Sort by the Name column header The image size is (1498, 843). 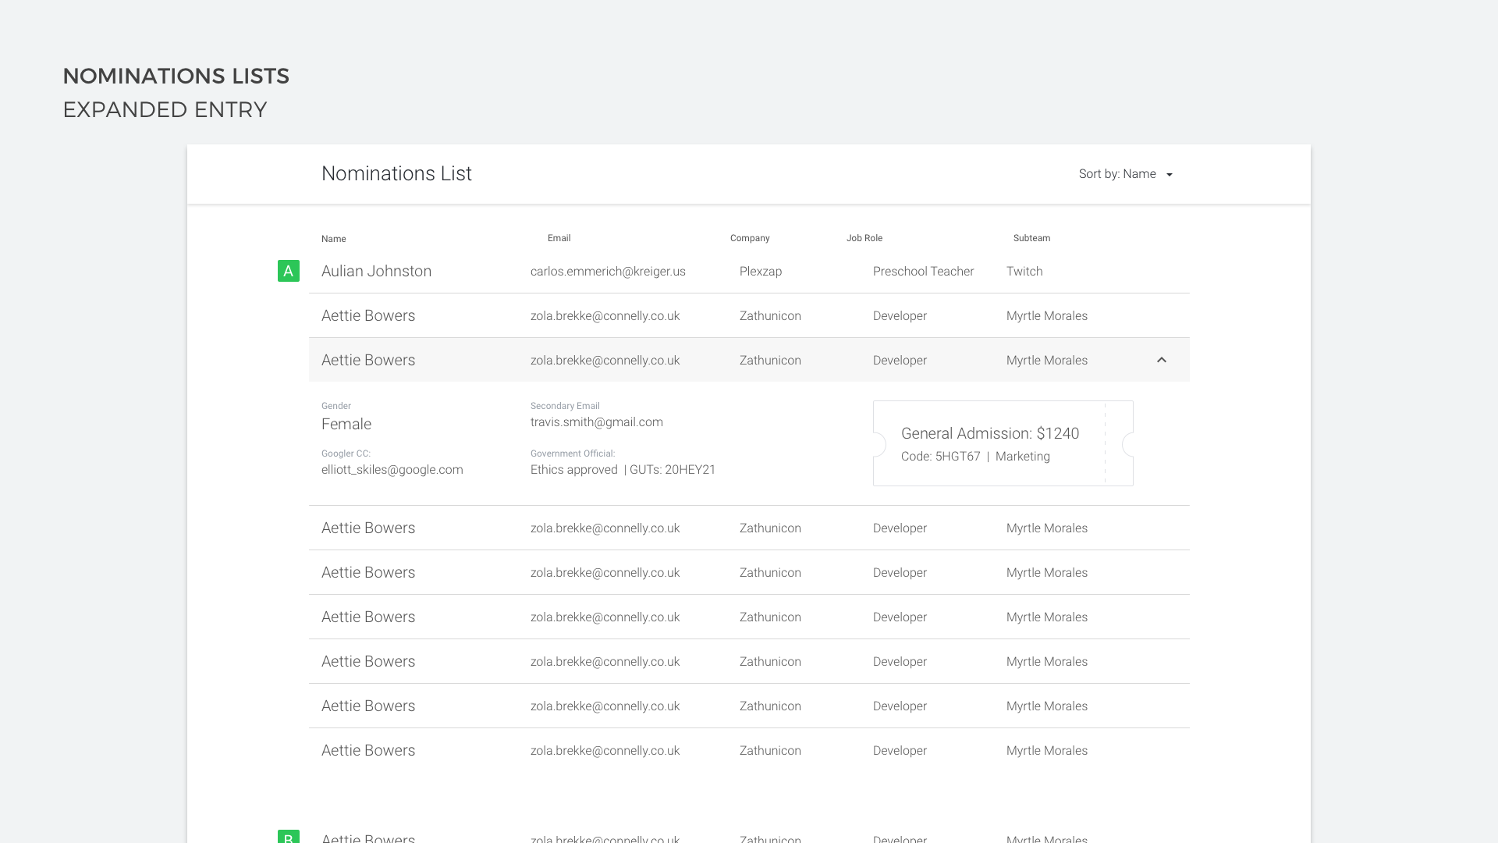point(333,239)
